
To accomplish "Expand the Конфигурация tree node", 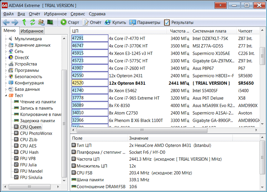I will [6, 83].
